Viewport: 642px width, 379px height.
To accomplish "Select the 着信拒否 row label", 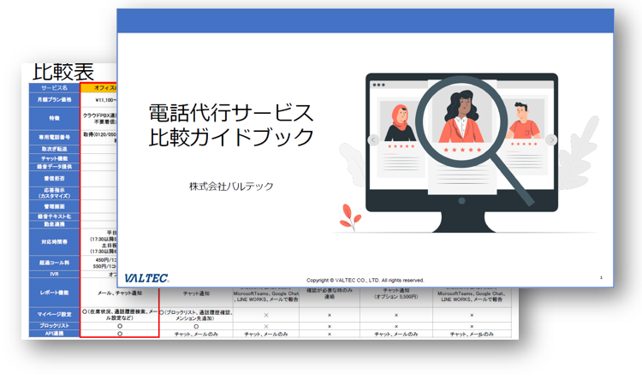I will [55, 179].
